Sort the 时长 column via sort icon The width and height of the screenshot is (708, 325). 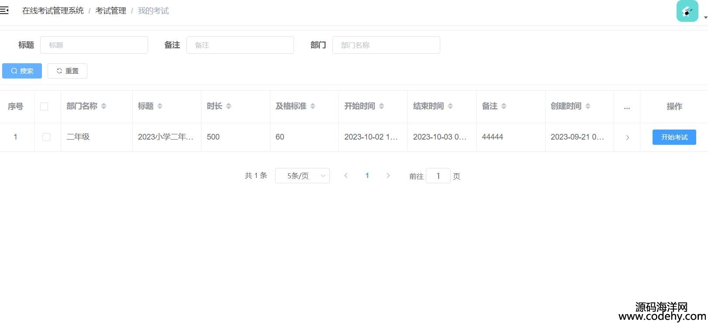228,106
